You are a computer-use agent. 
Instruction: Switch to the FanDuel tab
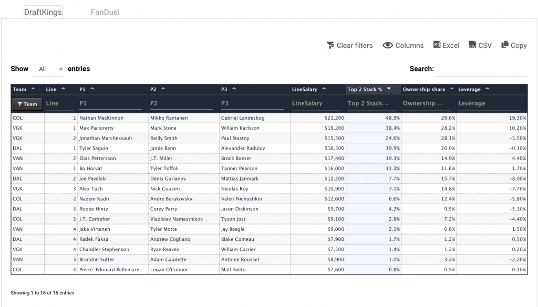[105, 12]
